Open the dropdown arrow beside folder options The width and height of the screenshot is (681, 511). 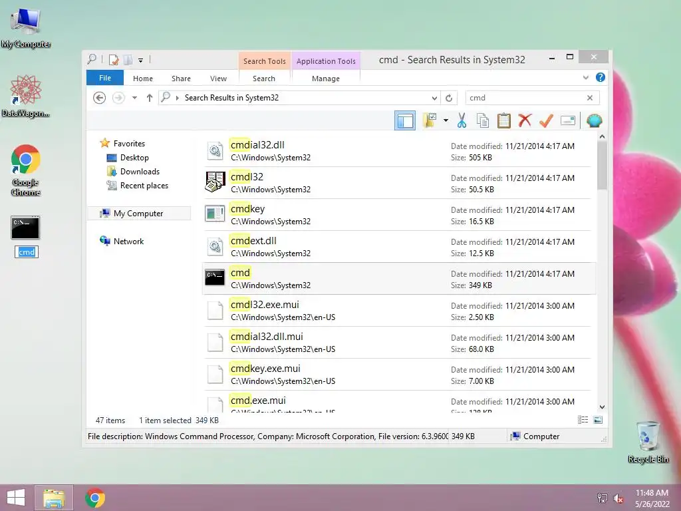(x=446, y=120)
